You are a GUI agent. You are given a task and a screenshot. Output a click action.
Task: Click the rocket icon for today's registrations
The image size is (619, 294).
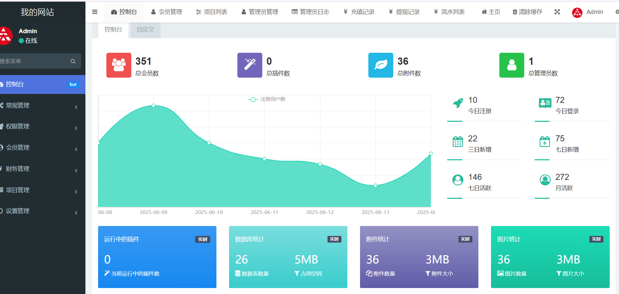(x=458, y=103)
